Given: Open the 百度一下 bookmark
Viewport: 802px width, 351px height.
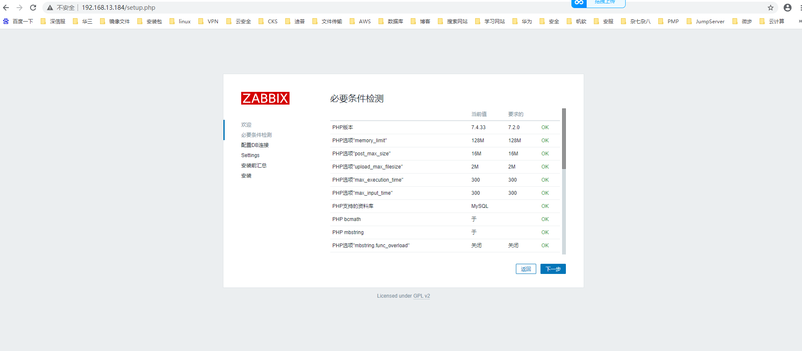Looking at the screenshot, I should click(x=18, y=21).
